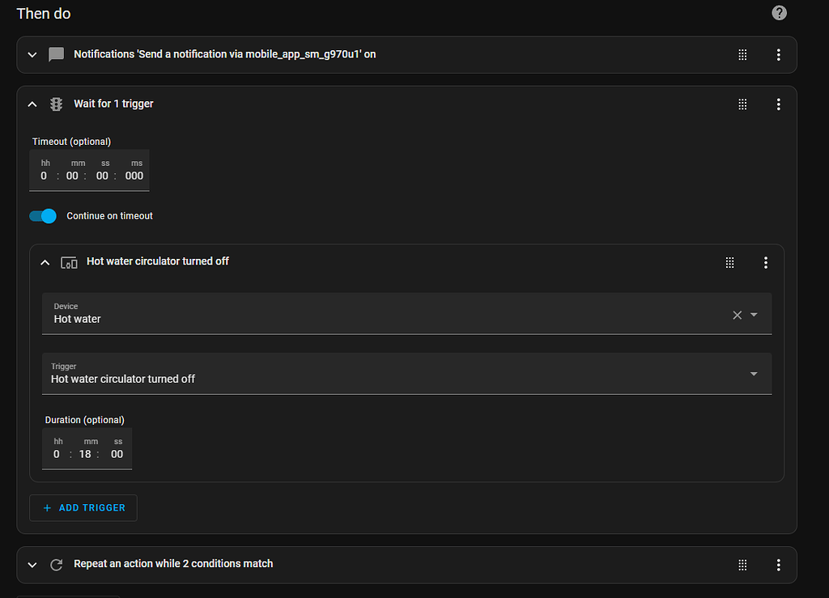
Task: Click the drag handle on the Repeat action
Action: tap(742, 564)
